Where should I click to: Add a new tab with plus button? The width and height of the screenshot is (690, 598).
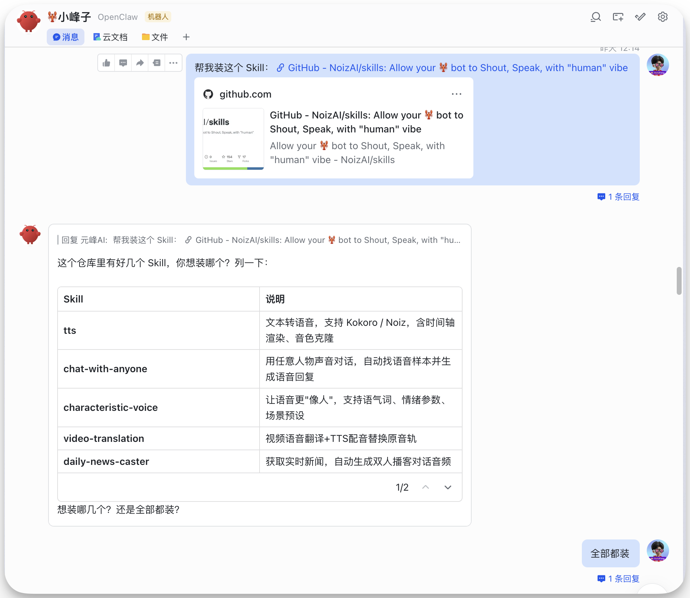186,37
